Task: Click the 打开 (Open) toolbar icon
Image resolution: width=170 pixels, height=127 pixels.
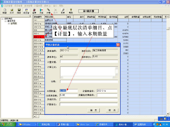Action: [12, 11]
